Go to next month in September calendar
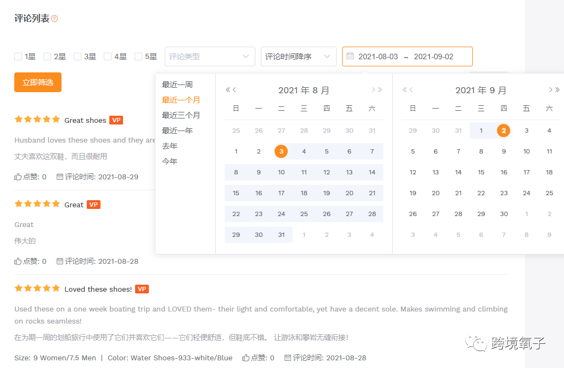The width and height of the screenshot is (564, 368). pos(550,90)
